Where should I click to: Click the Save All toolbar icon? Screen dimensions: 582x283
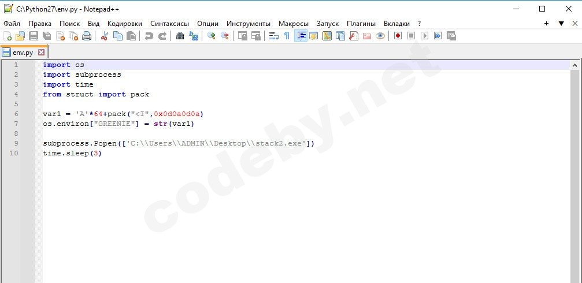pyautogui.click(x=47, y=36)
